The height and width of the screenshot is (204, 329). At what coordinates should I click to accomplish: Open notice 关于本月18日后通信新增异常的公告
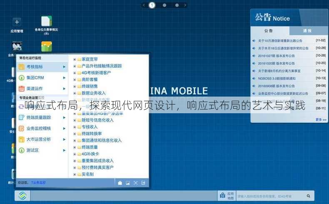[283, 48]
